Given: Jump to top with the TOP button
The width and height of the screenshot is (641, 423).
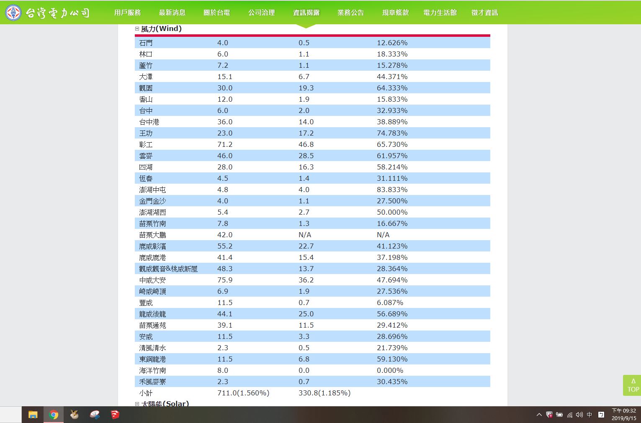Looking at the screenshot, I should tap(633, 385).
